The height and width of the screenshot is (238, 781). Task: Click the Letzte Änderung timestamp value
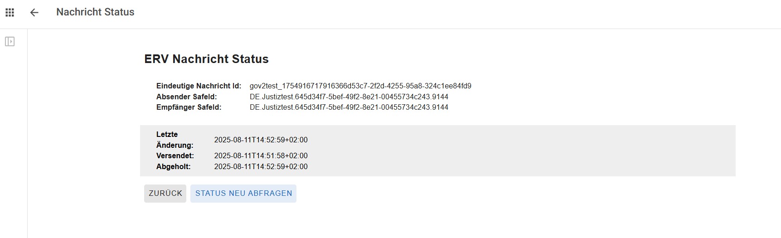pyautogui.click(x=261, y=140)
